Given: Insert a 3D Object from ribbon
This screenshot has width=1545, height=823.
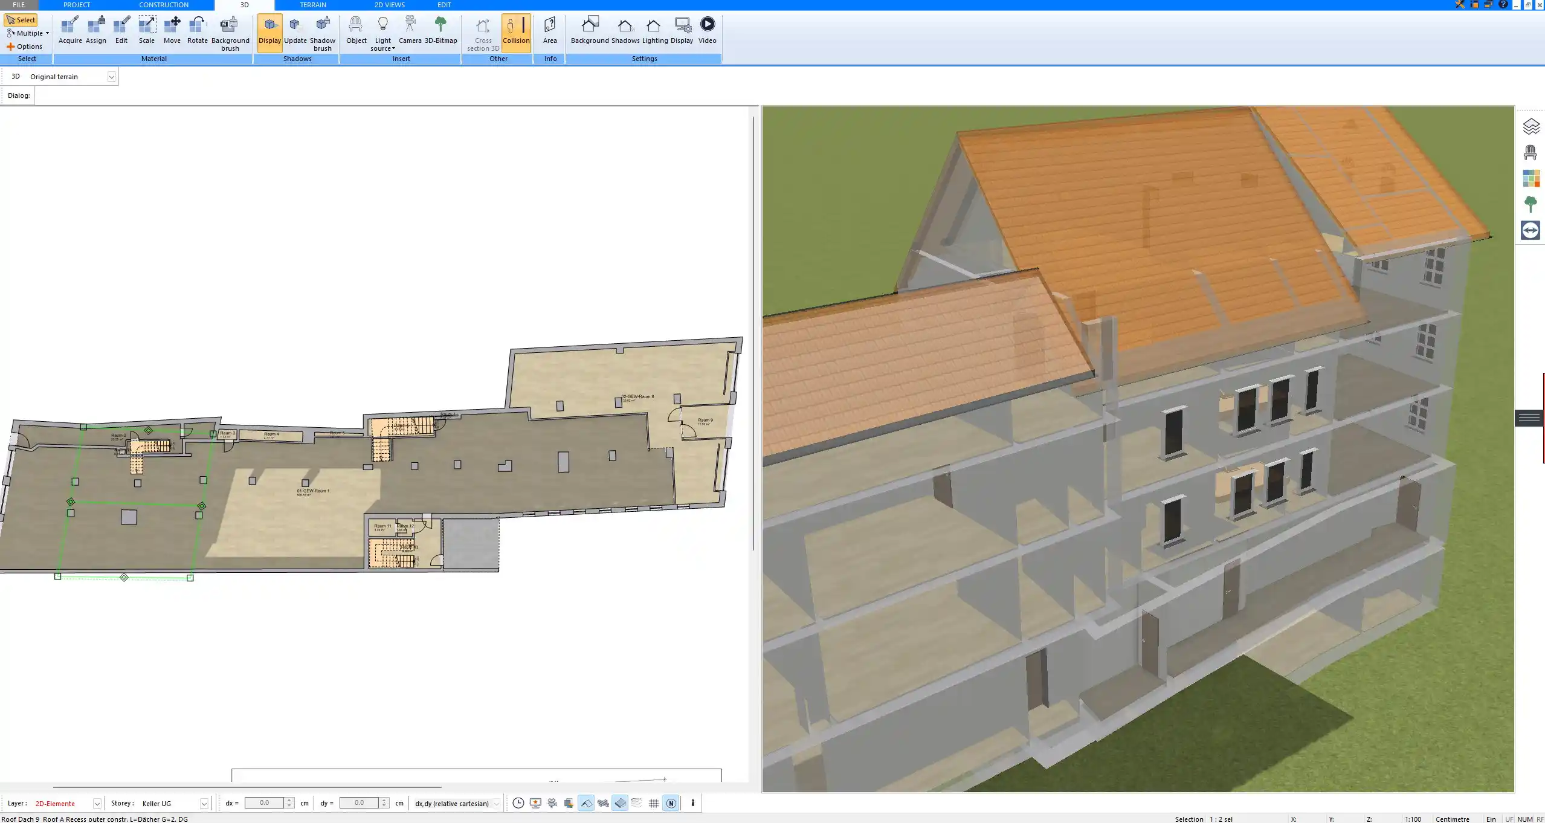Looking at the screenshot, I should 356,30.
